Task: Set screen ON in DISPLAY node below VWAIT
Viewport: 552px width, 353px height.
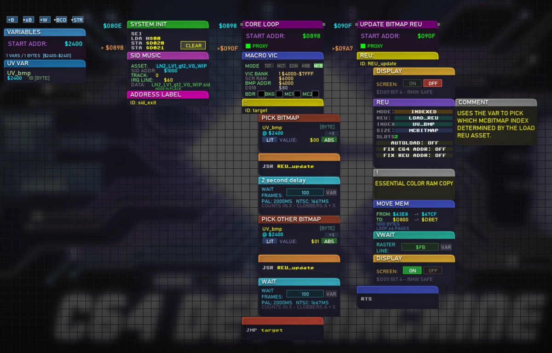Action: pos(412,271)
